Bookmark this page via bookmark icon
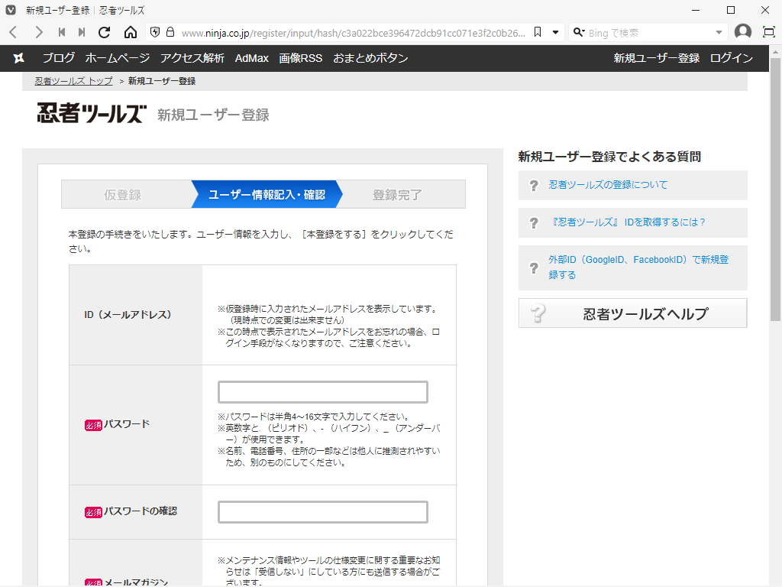 point(538,32)
